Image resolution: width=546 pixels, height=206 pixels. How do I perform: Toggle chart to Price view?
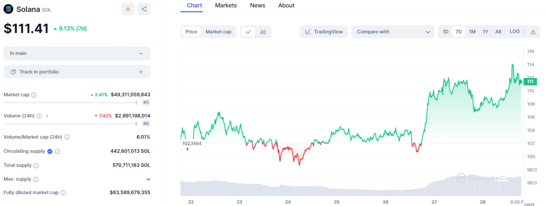click(x=191, y=32)
